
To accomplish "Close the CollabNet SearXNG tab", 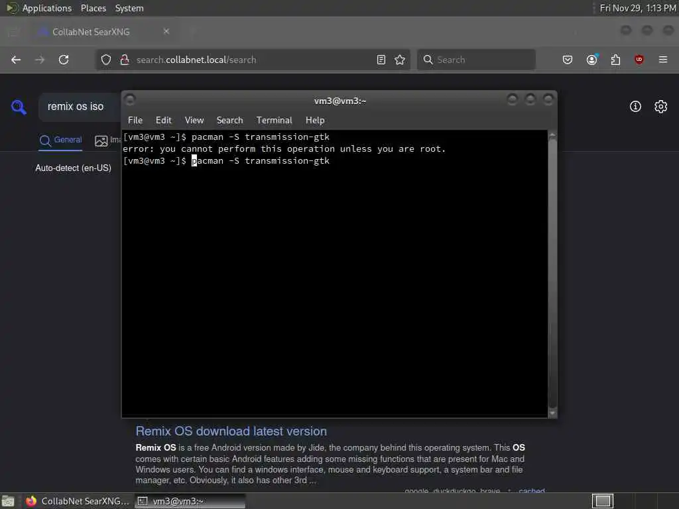I will pos(166,31).
